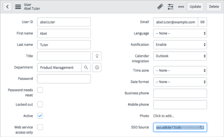
Task: Expand the Time zone dropdown
Action: click(x=180, y=70)
